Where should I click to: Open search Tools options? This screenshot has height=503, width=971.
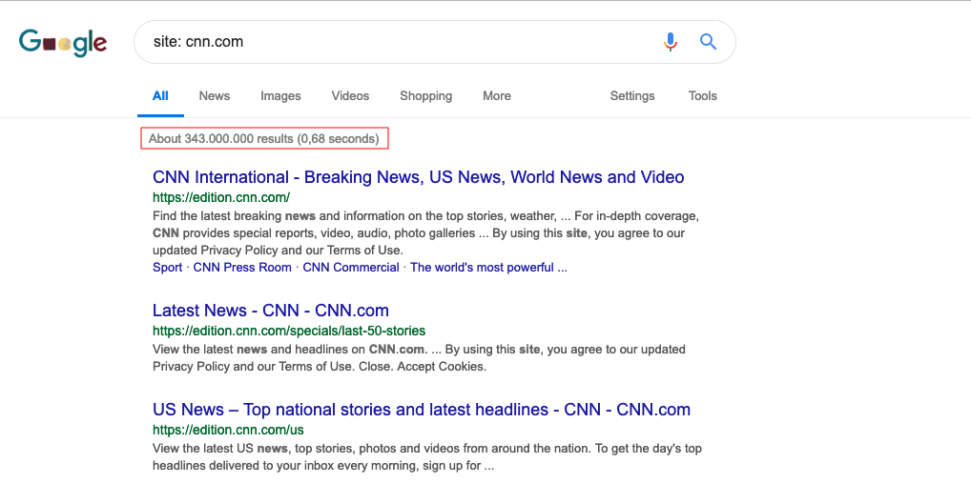(702, 96)
